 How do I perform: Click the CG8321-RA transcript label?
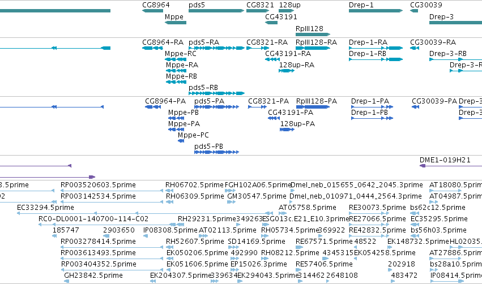coord(267,42)
